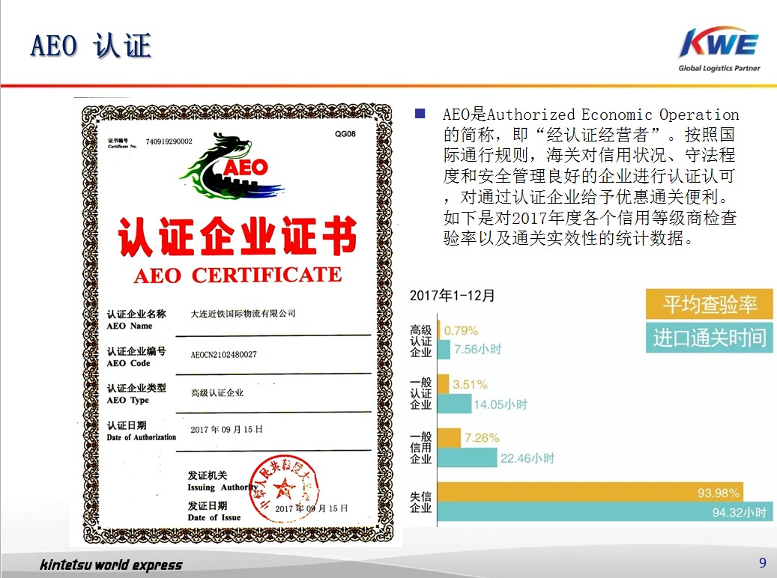Click the QG08 code on certificate
Screen dimensions: 777x578
click(345, 134)
